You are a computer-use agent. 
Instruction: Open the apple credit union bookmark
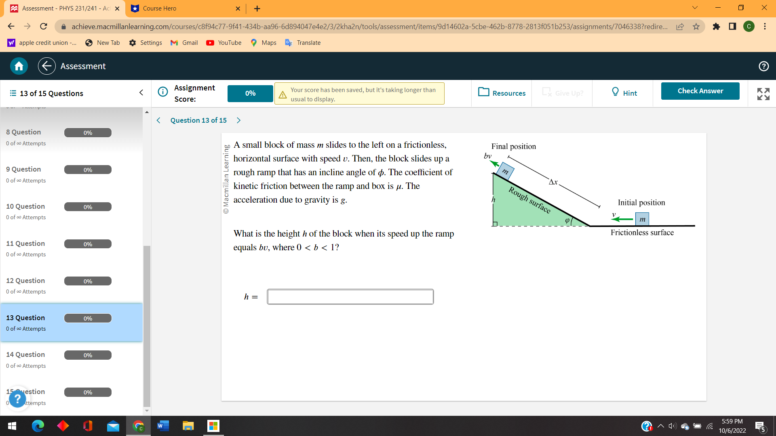pos(42,42)
